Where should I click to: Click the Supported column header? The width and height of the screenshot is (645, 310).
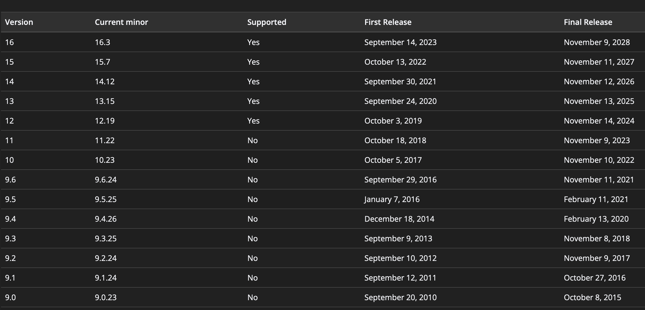coord(267,22)
